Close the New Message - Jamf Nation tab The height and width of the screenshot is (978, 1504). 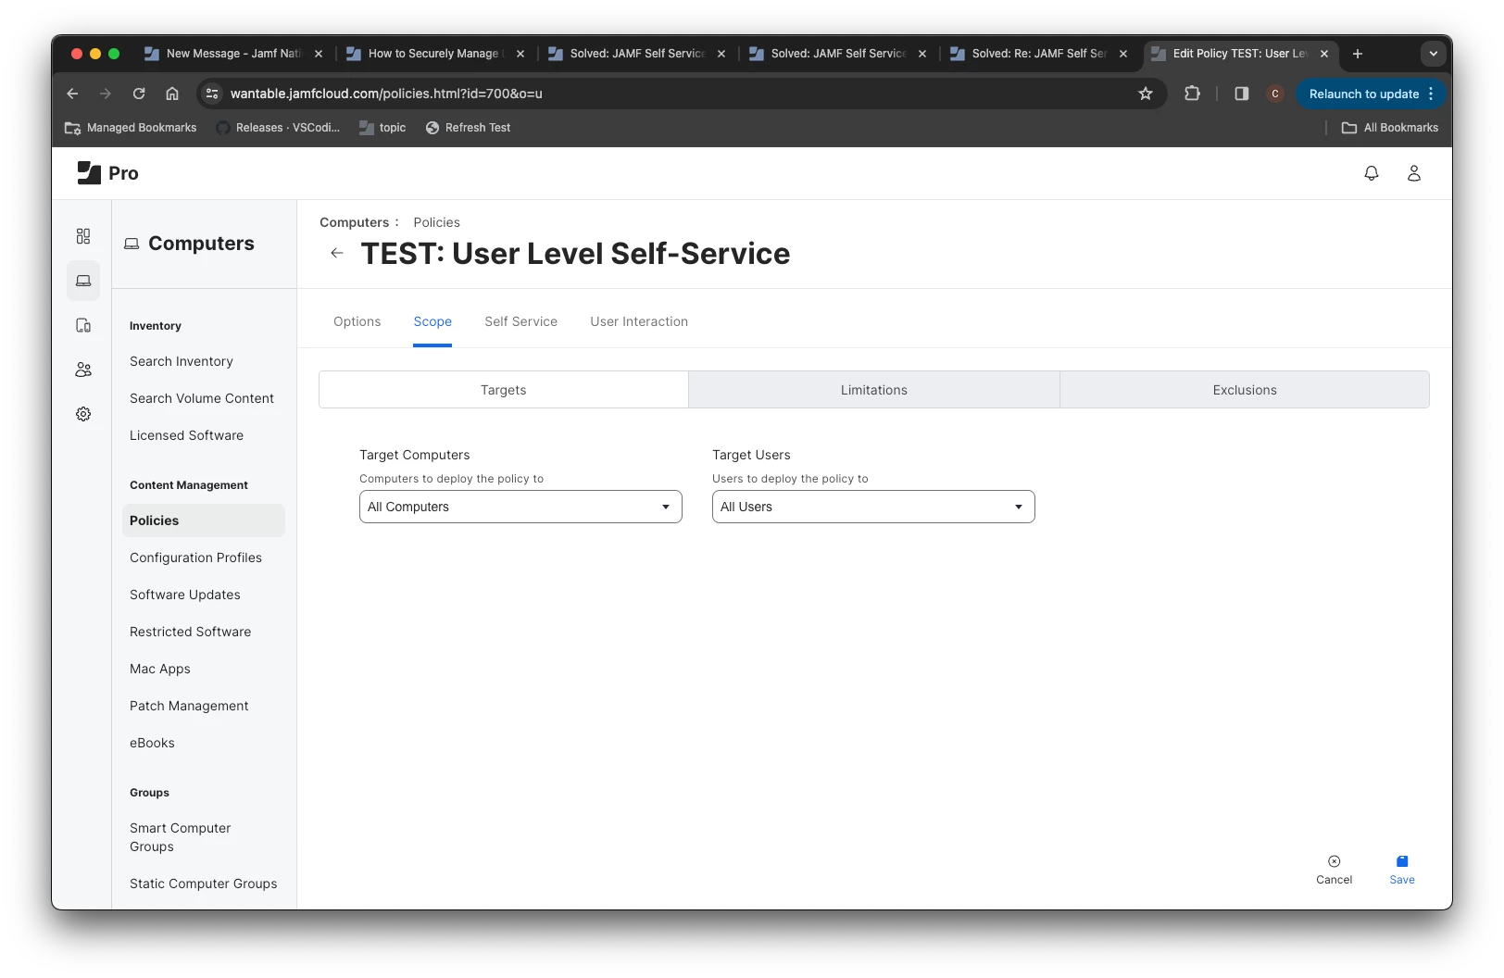(x=319, y=54)
